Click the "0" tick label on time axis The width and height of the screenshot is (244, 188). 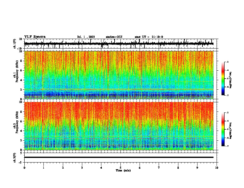[x=24, y=168]
